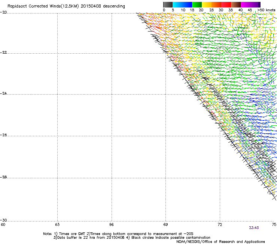
Task: Pick the orange 25-30 knots color band
Action: (216, 5)
